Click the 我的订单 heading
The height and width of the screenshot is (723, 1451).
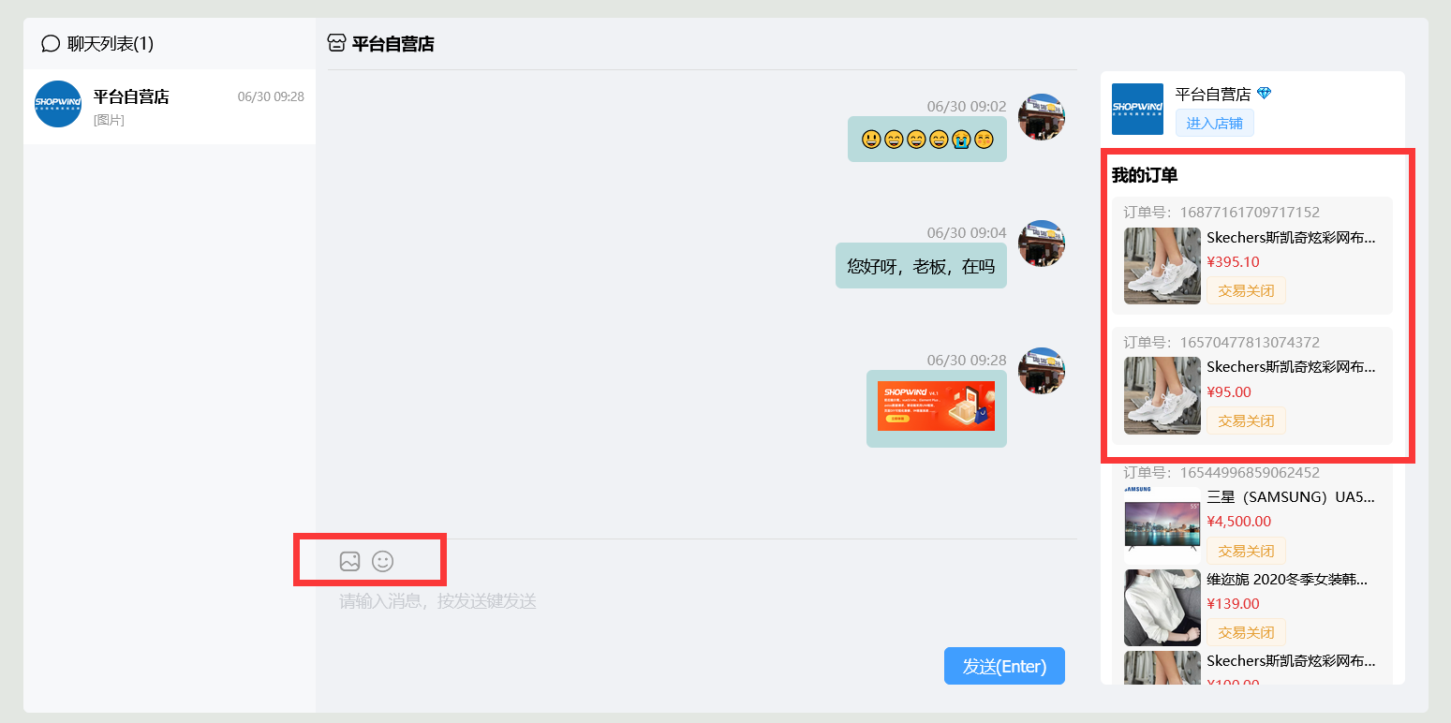pos(1145,175)
